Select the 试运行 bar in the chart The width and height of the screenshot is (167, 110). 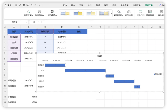pyautogui.click(x=124, y=81)
